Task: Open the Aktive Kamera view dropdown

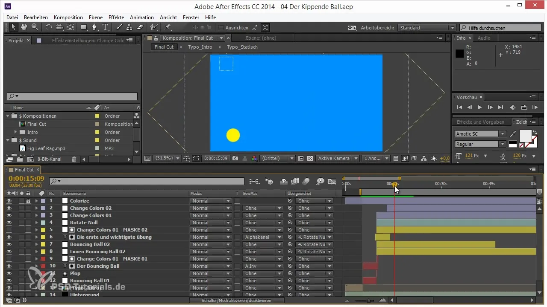Action: (338, 158)
